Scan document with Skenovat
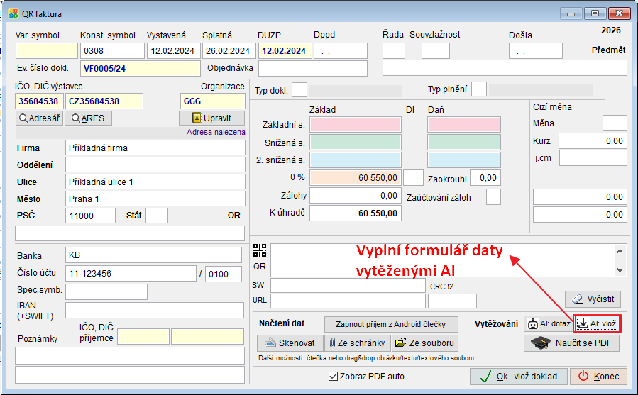638x395 pixels. point(290,343)
